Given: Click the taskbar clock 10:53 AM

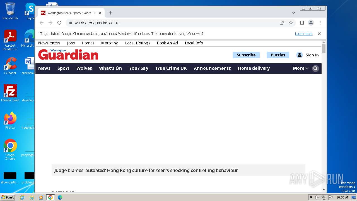Looking at the screenshot, I should pyautogui.click(x=343, y=197).
